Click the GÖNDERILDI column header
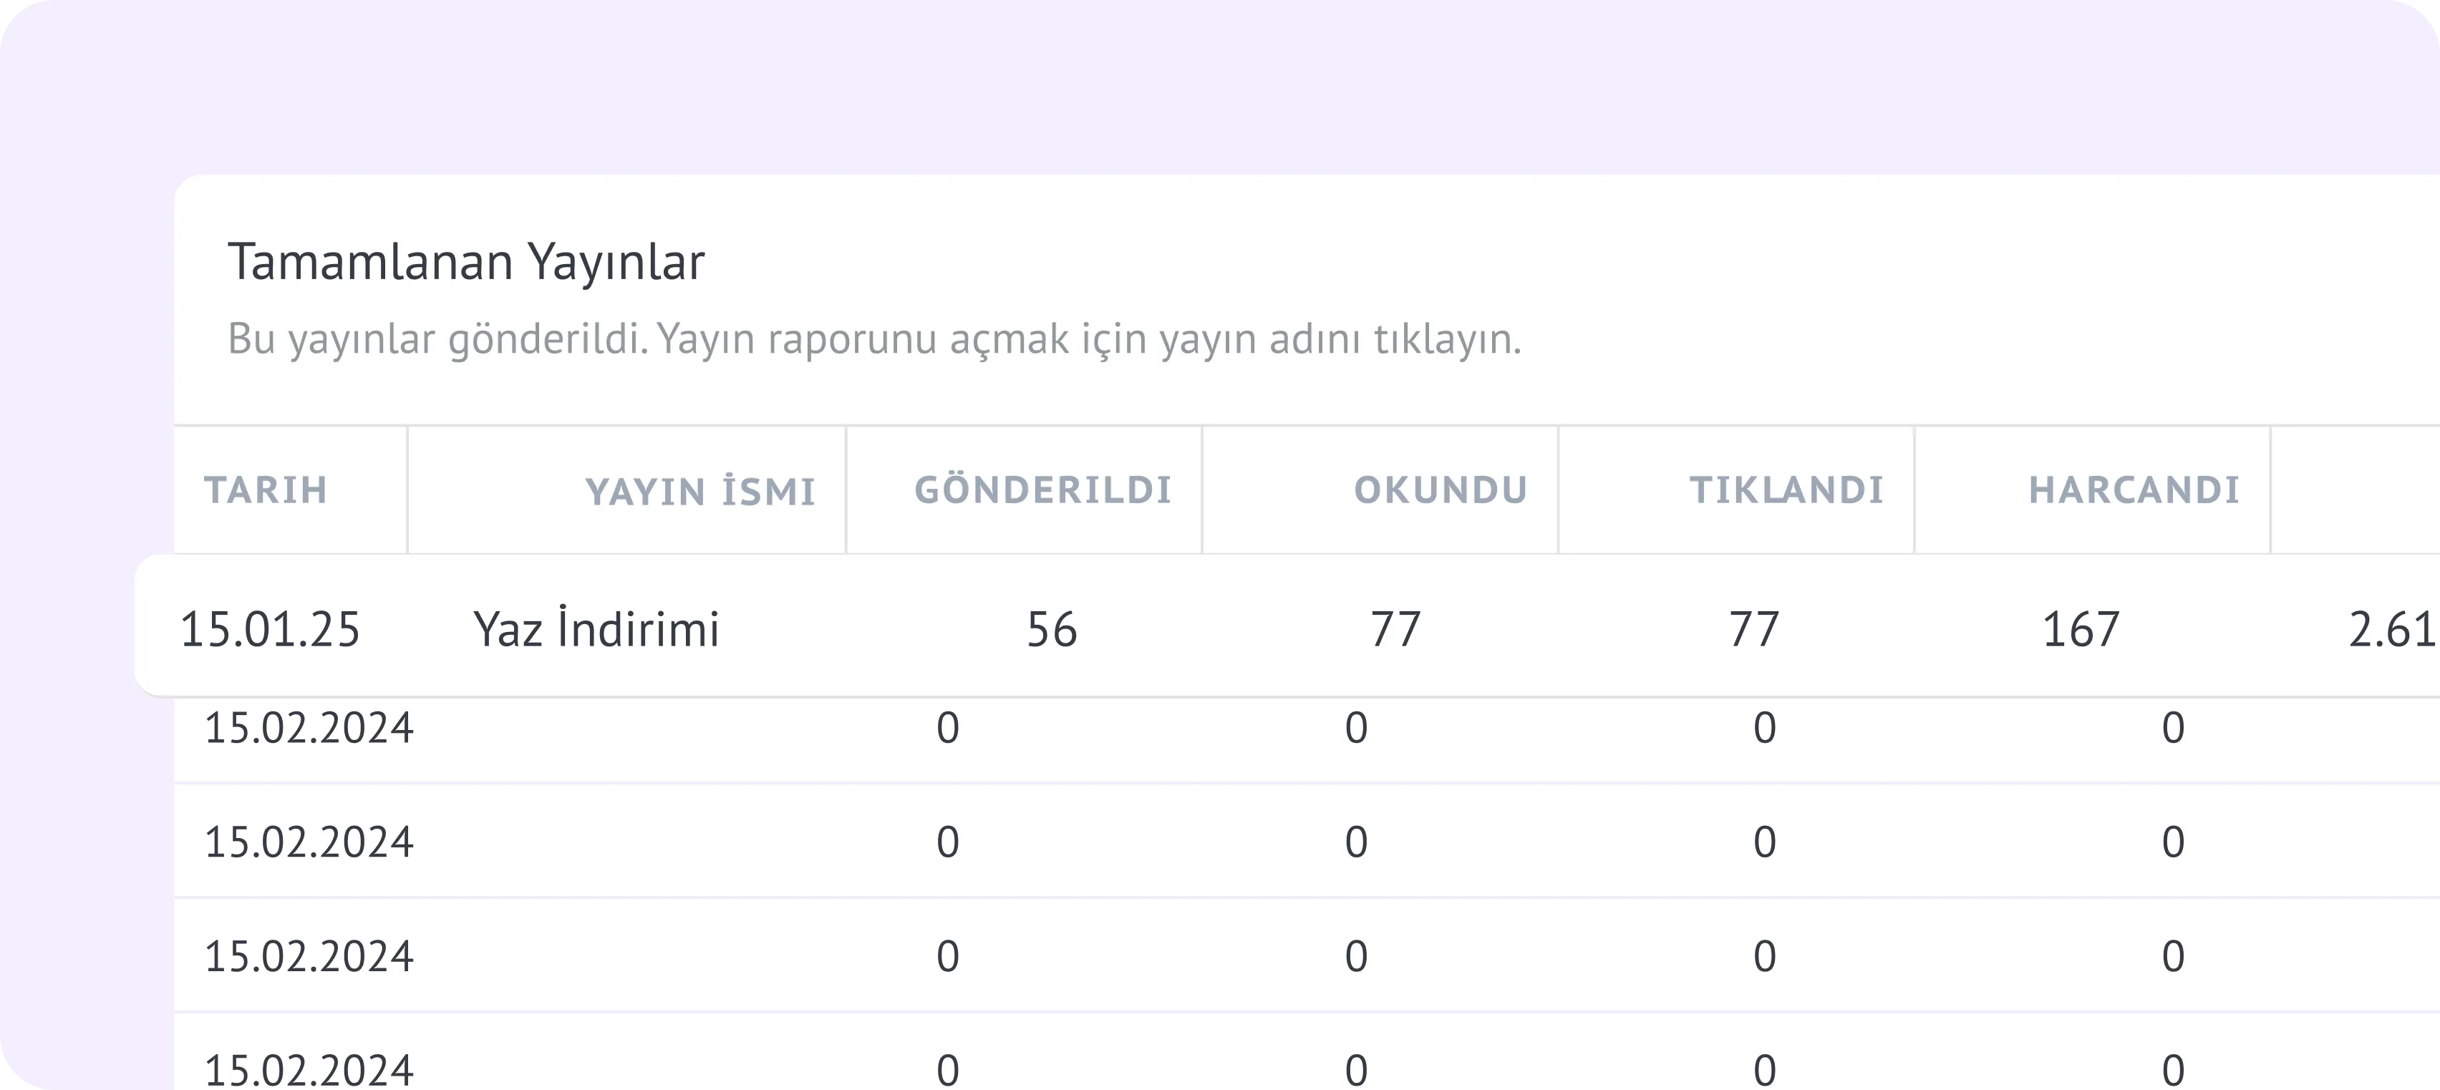This screenshot has width=2440, height=1090. point(1043,490)
